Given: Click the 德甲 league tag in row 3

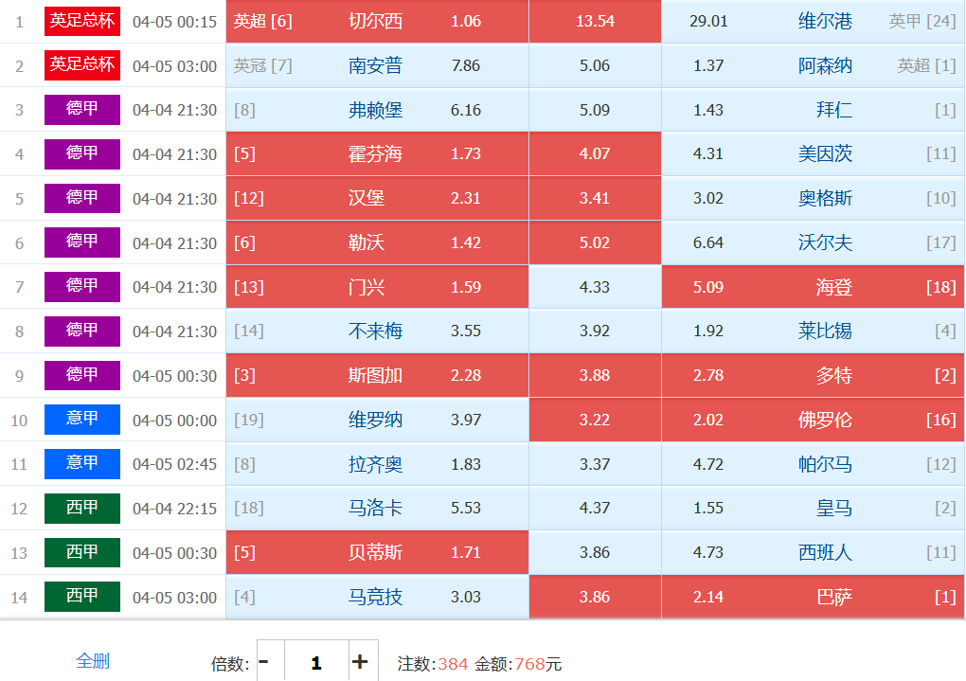Looking at the screenshot, I should [82, 110].
